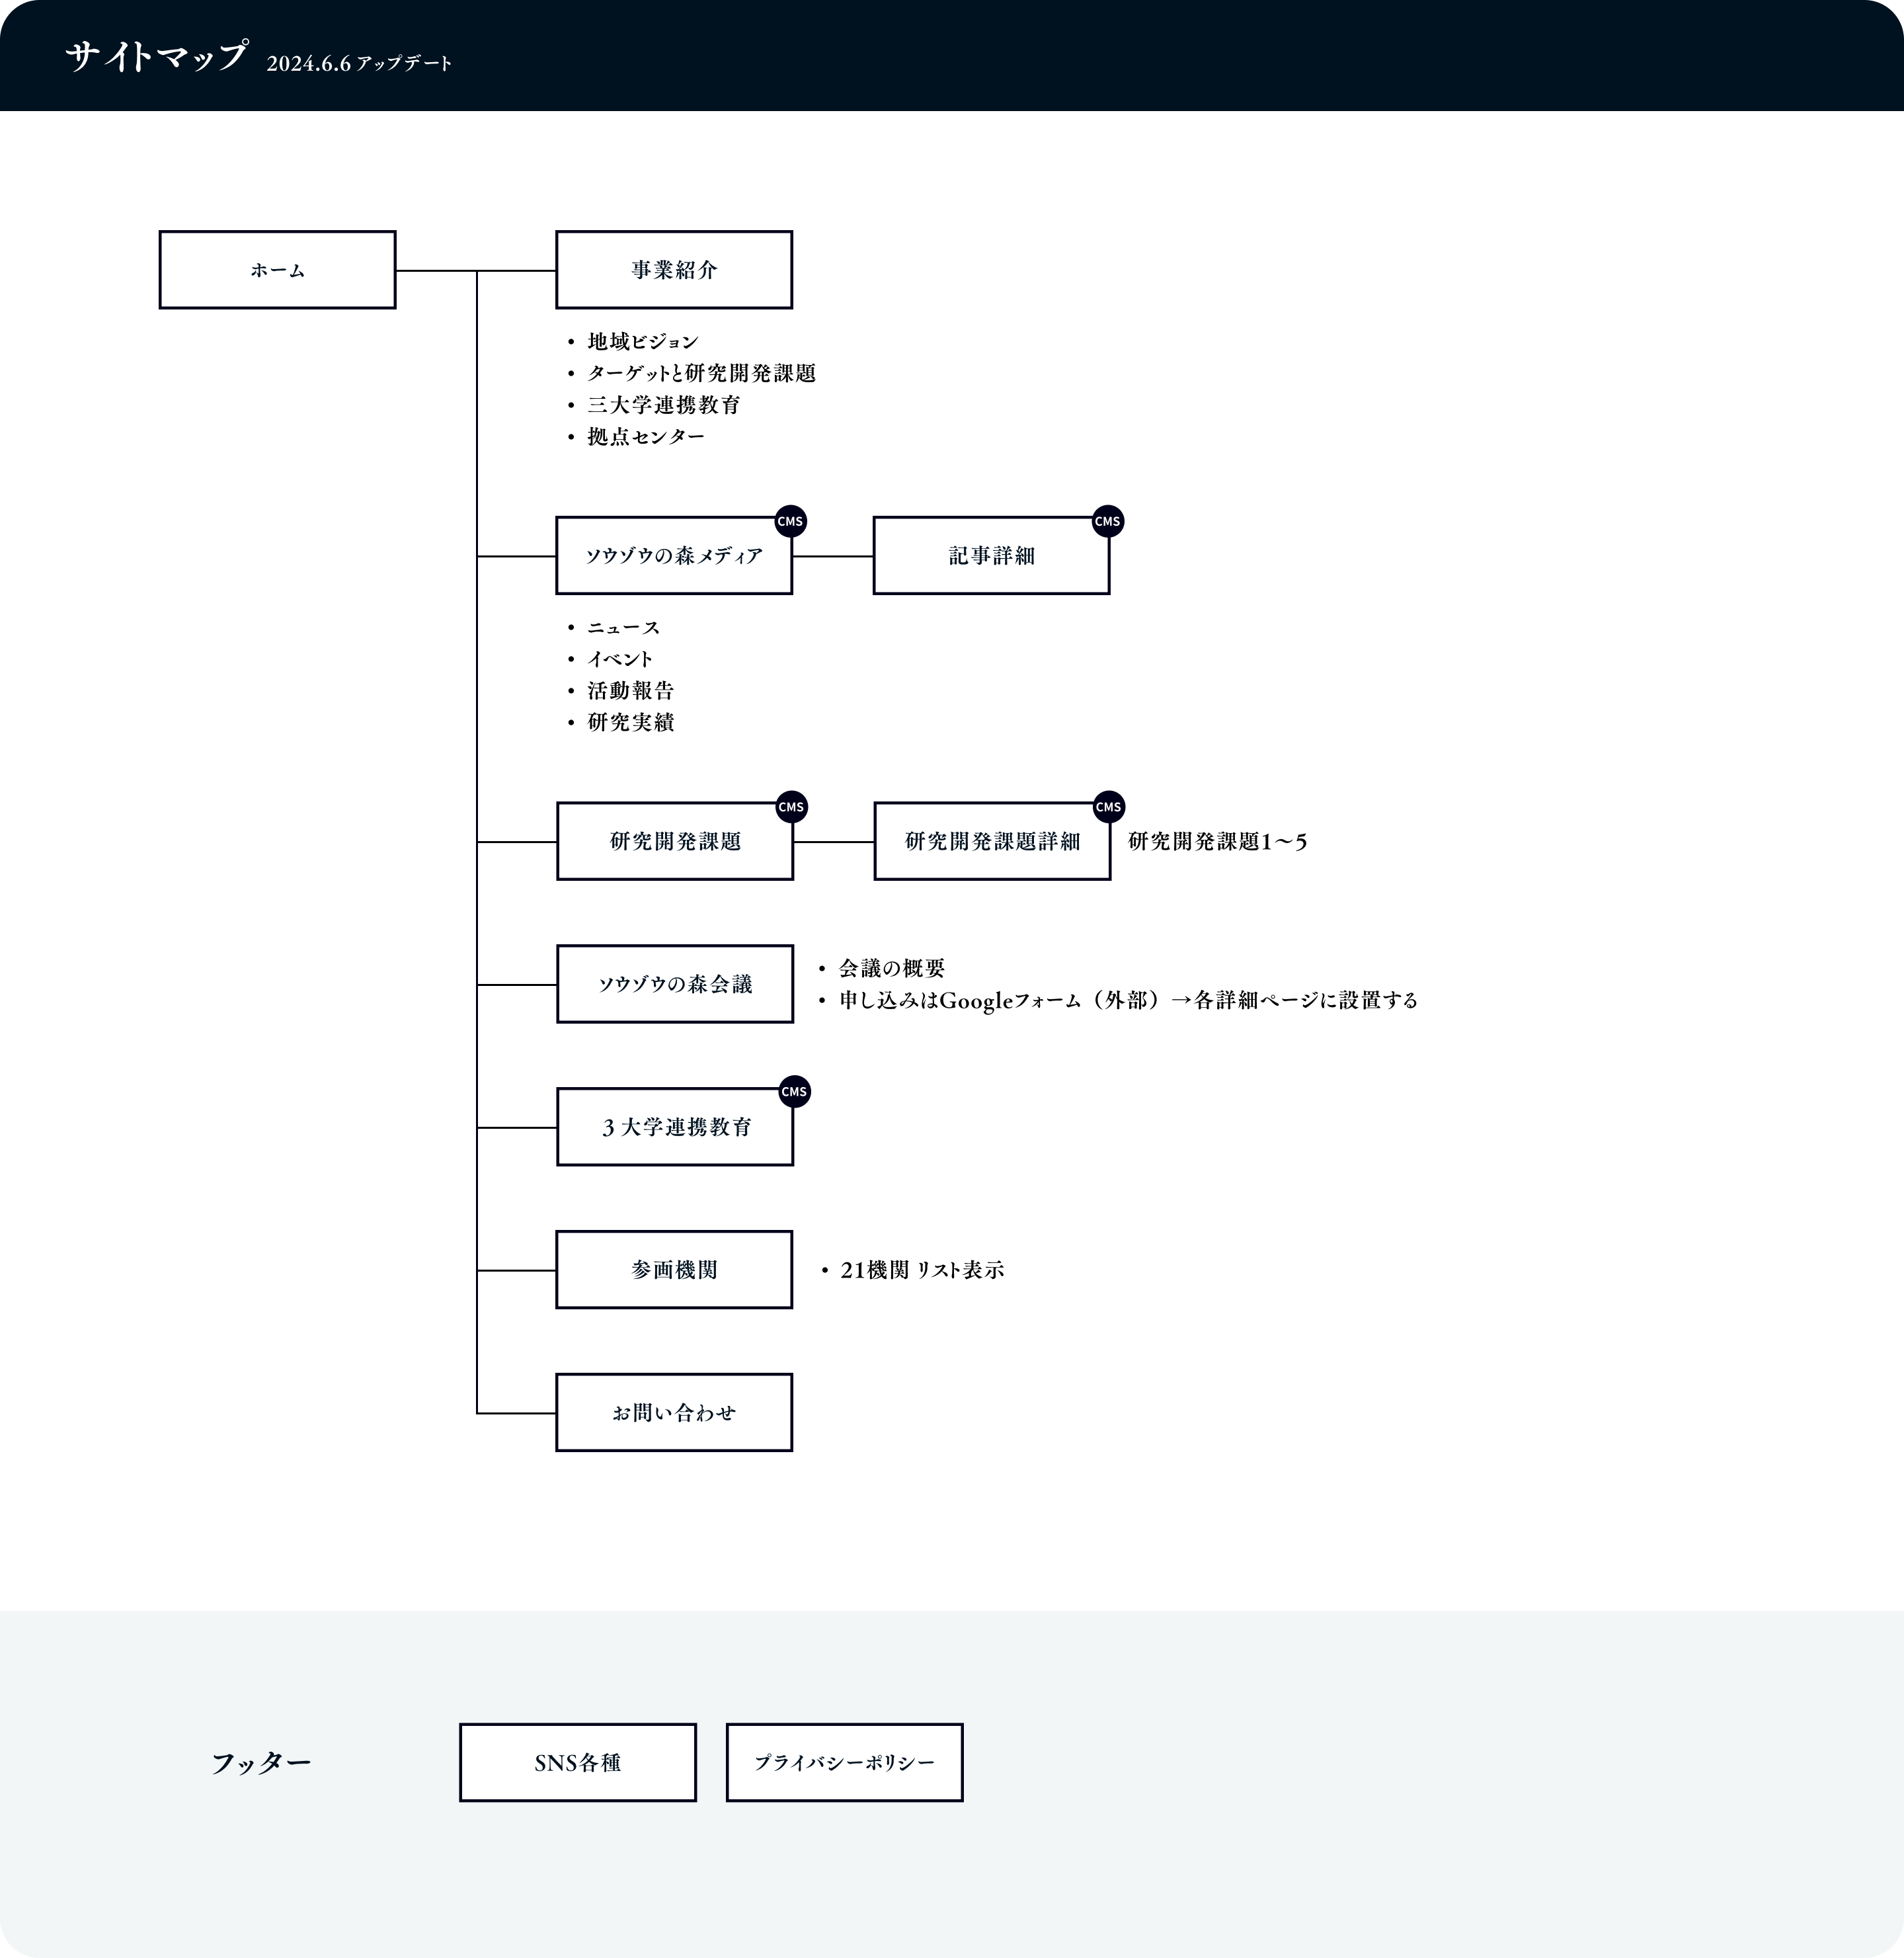Image resolution: width=1904 pixels, height=1958 pixels.
Task: Click the CMS badge on 3大学連携教育 box
Action: pos(794,1092)
